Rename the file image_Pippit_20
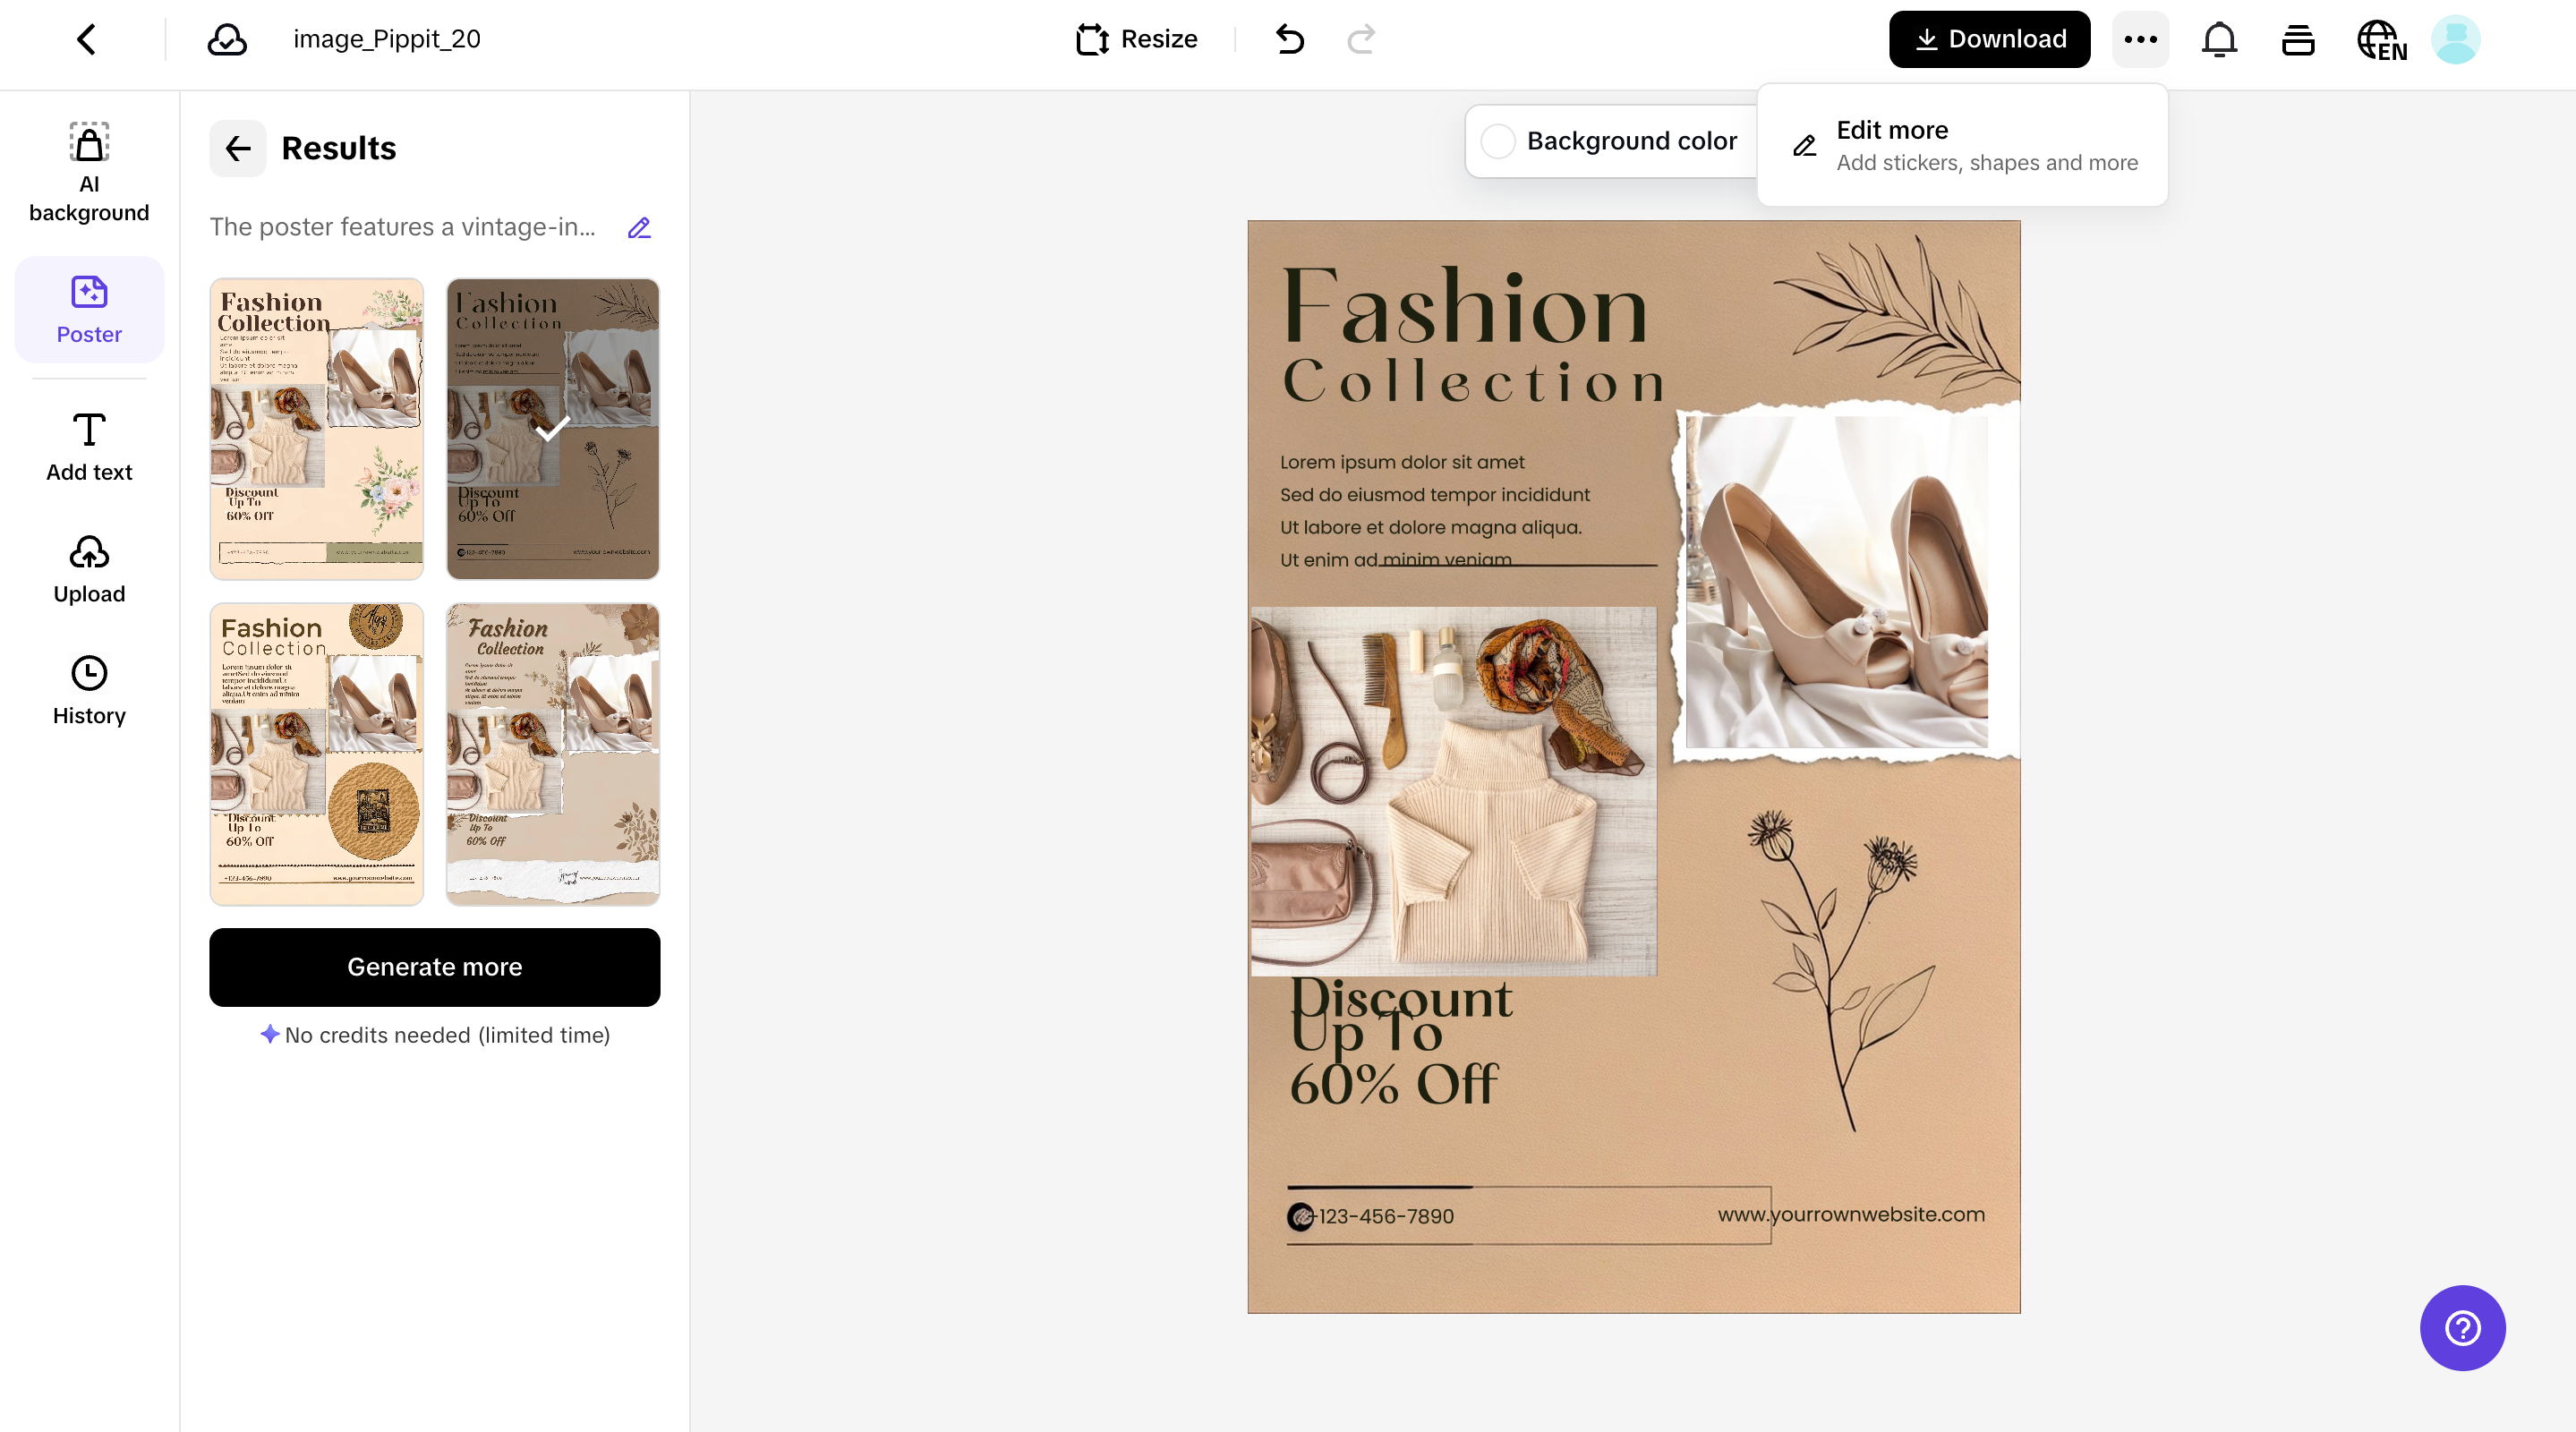 click(x=386, y=39)
